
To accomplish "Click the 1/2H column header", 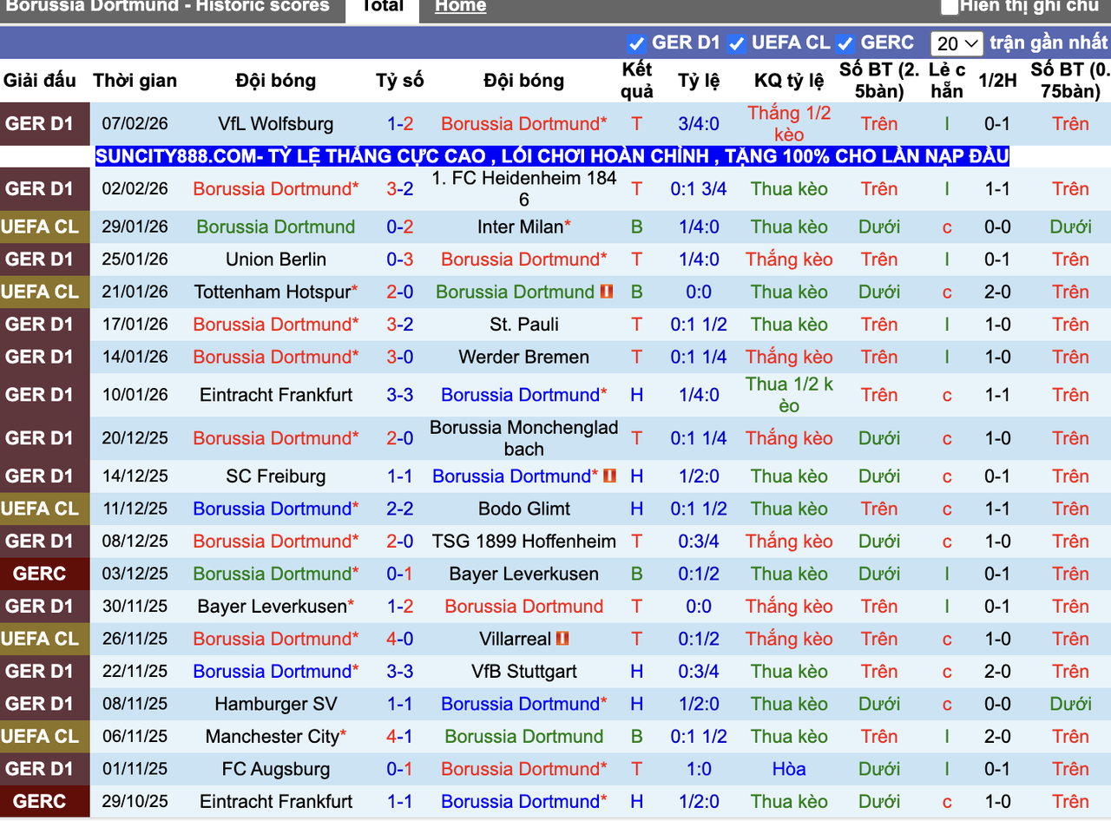I will 997,81.
